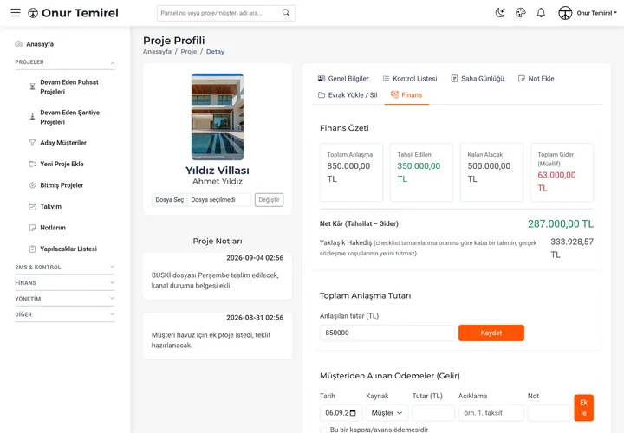The height and width of the screenshot is (433, 624).
Task: Open the date picker calendar icon
Action: point(353,413)
